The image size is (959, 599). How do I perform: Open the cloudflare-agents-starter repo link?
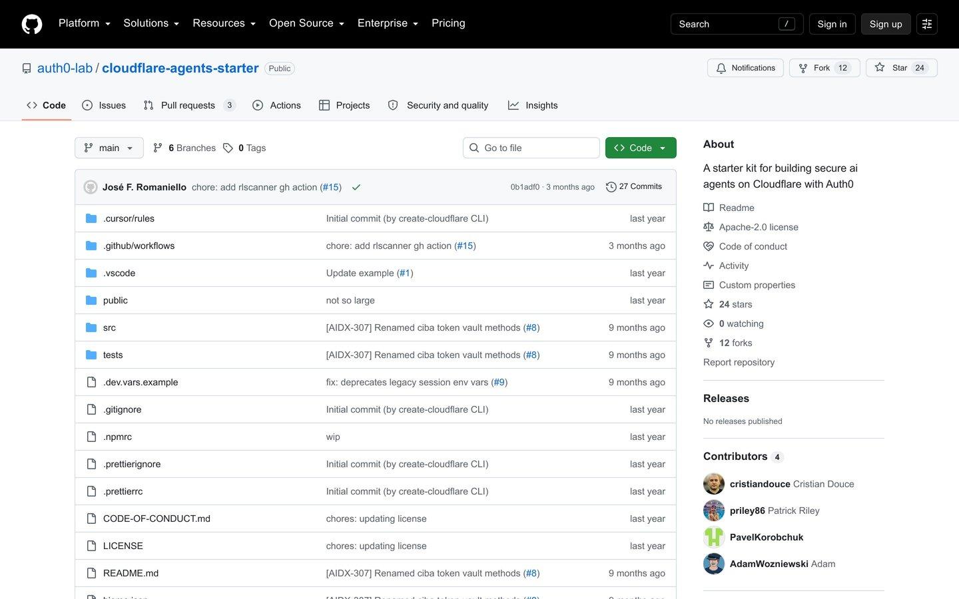pyautogui.click(x=180, y=68)
